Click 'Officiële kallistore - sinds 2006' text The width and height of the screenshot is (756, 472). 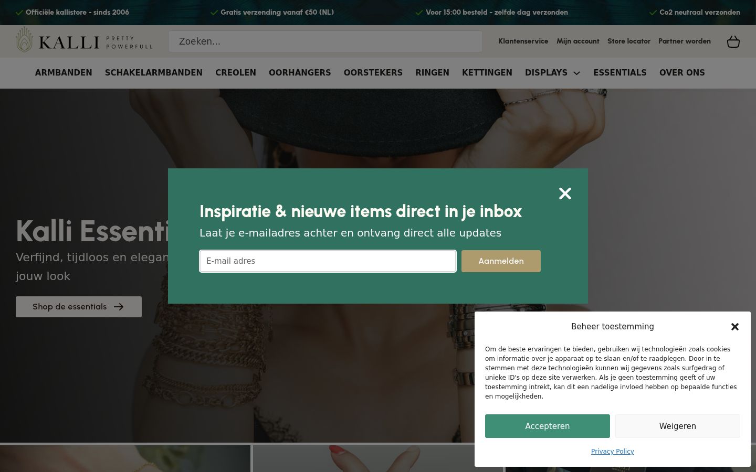77,12
